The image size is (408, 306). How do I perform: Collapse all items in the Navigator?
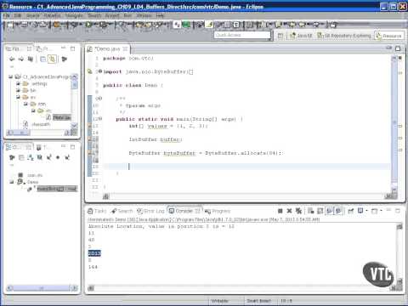coord(42,59)
